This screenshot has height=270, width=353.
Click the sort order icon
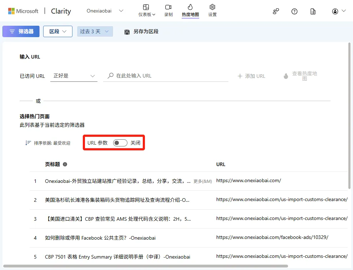tap(28, 143)
